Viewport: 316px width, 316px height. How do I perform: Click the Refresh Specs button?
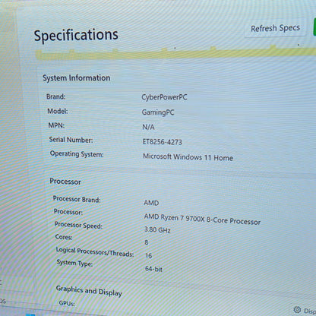[x=275, y=28]
